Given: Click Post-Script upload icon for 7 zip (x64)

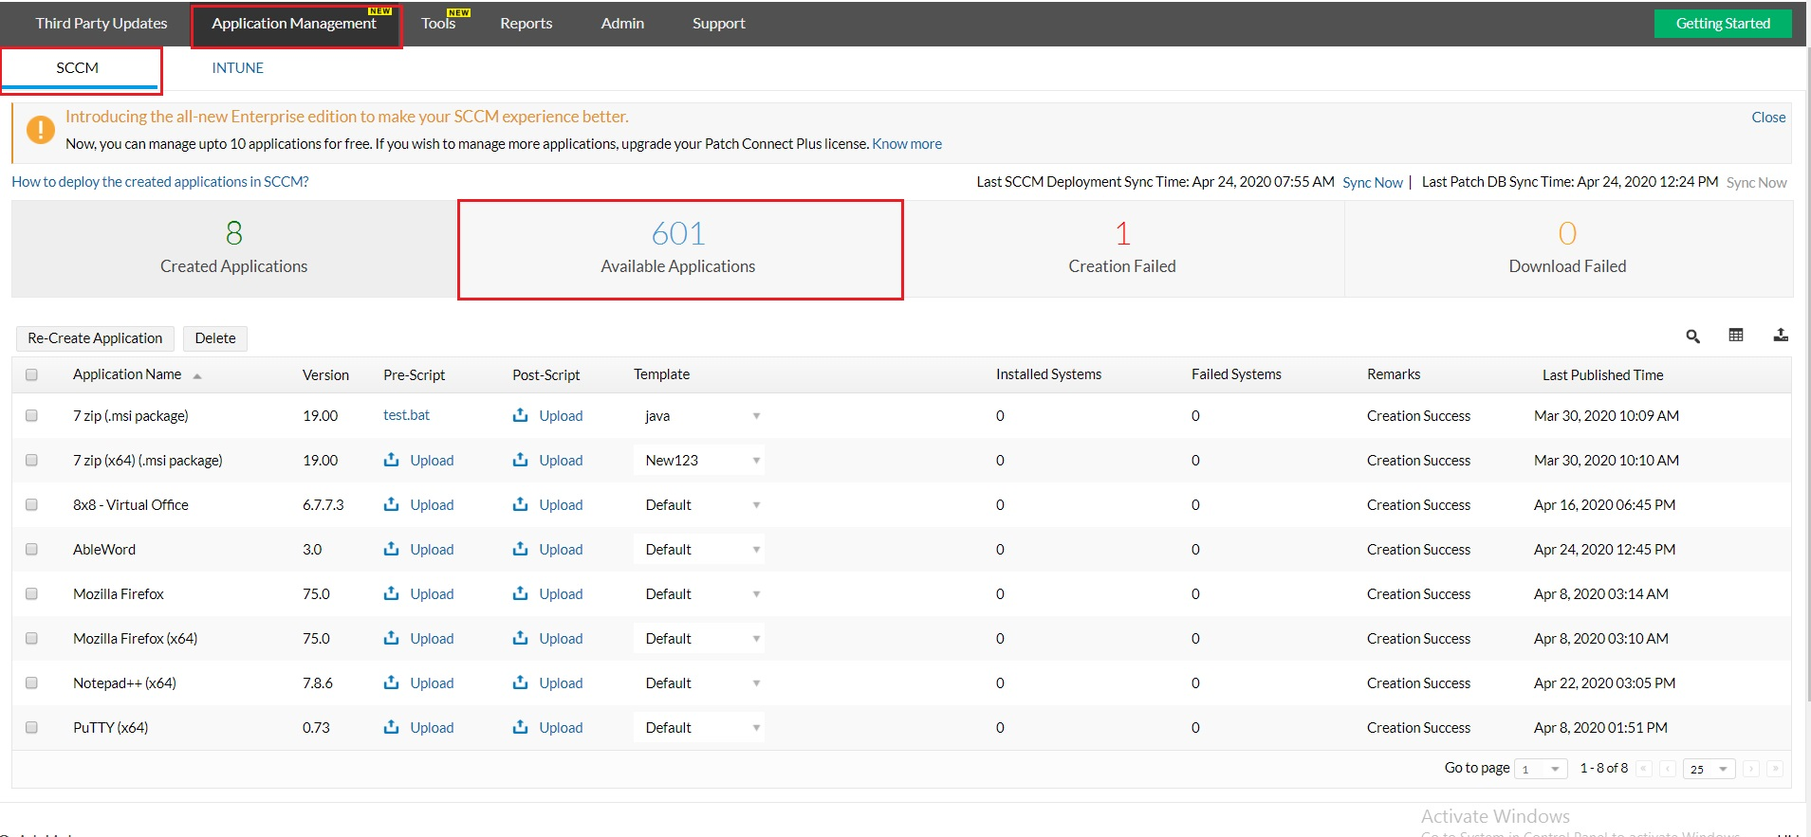Looking at the screenshot, I should (520, 460).
